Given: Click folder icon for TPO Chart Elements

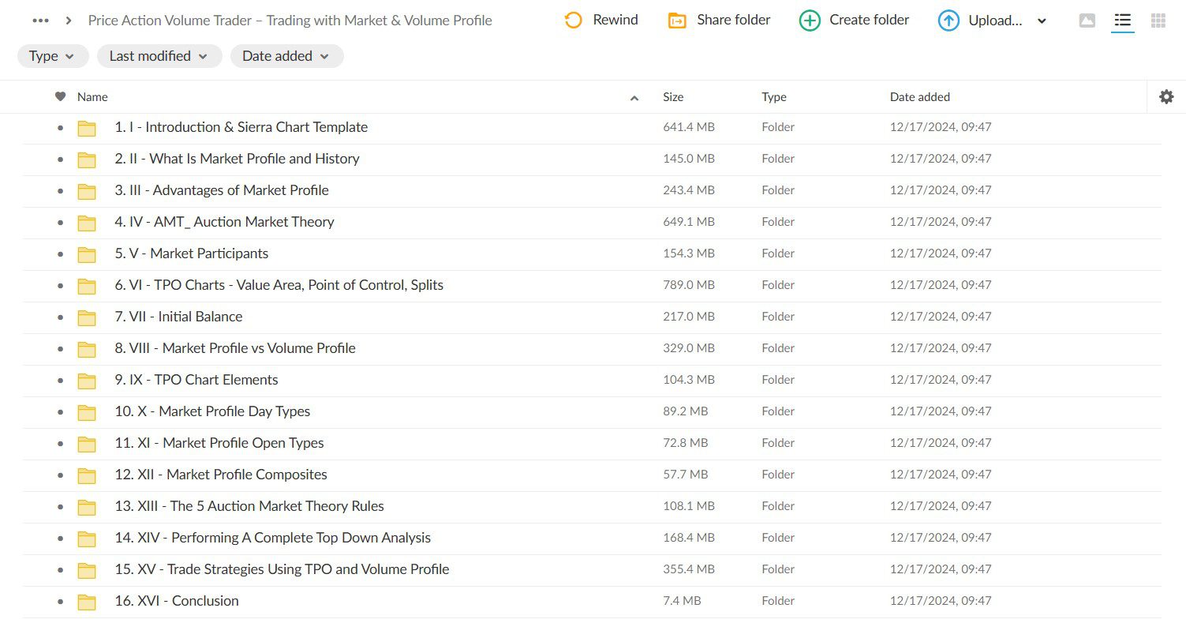Looking at the screenshot, I should click(87, 381).
